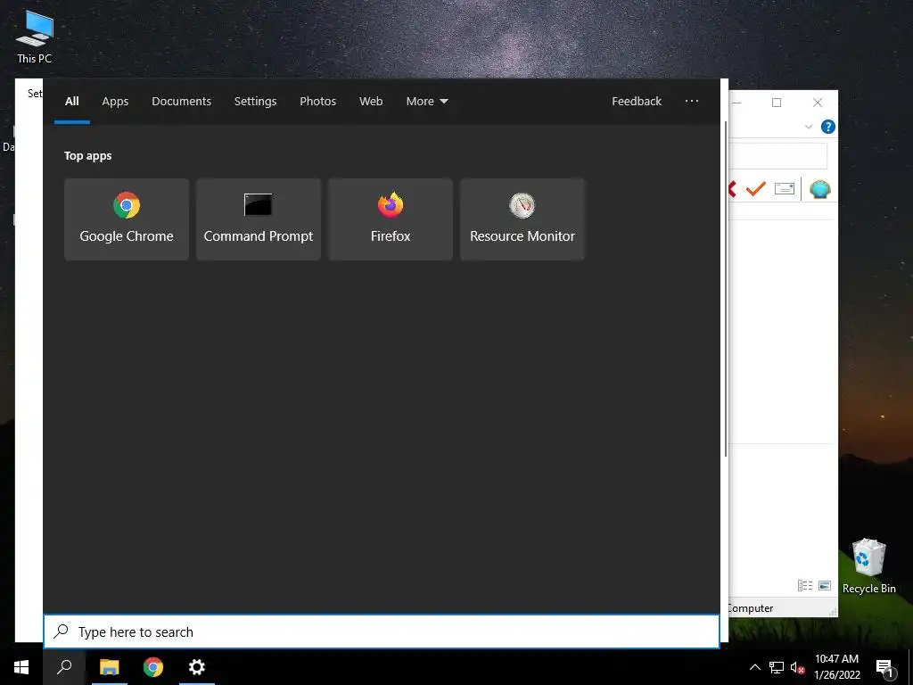Switch to the Apps search tab

pyautogui.click(x=115, y=102)
